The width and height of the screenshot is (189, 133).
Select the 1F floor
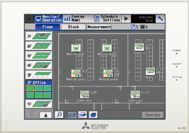coord(39,104)
